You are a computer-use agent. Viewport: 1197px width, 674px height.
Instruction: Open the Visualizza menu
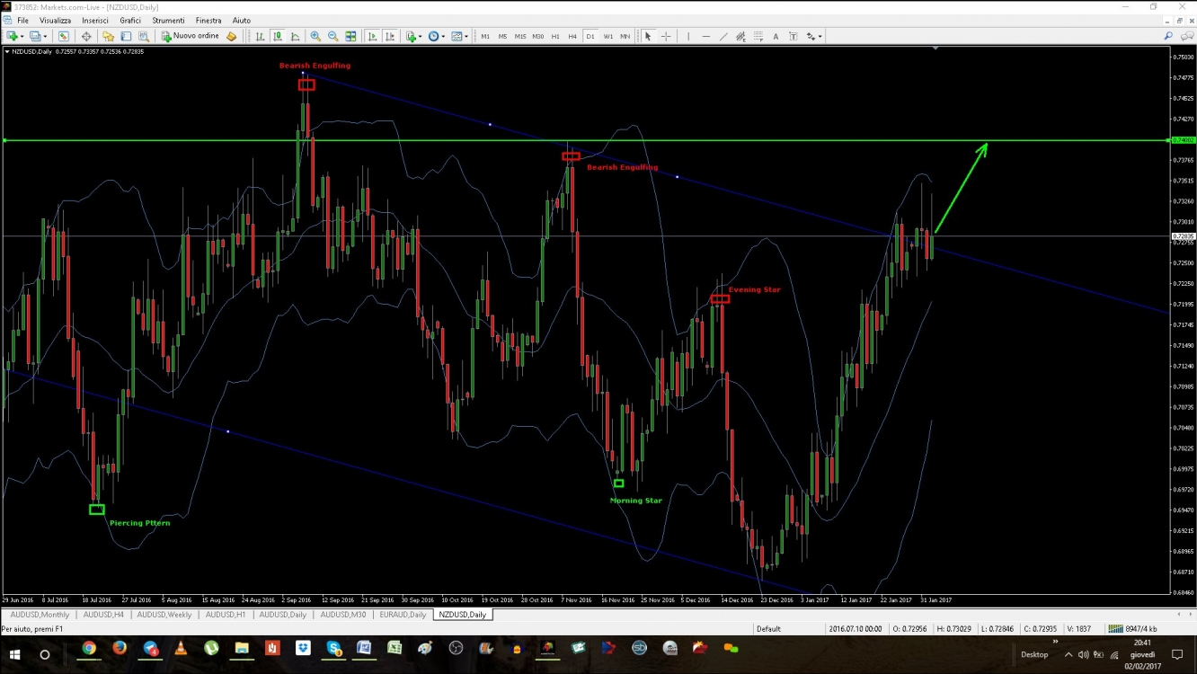[55, 20]
